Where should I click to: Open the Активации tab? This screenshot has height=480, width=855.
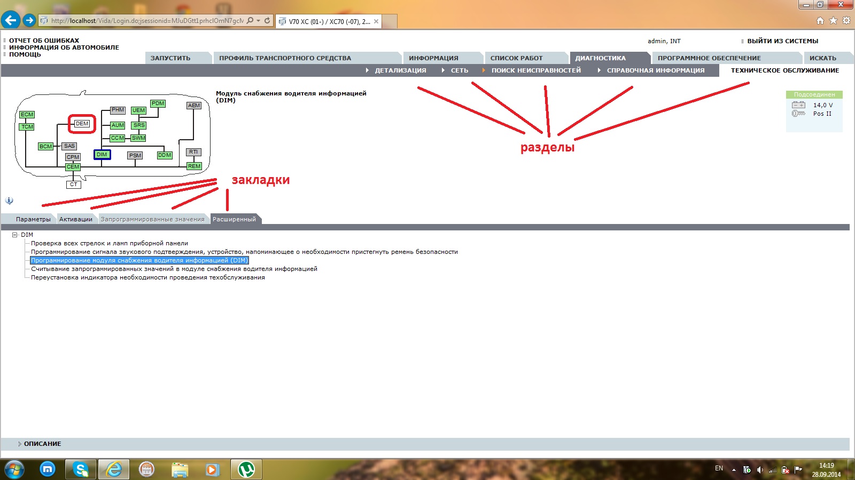pos(76,219)
